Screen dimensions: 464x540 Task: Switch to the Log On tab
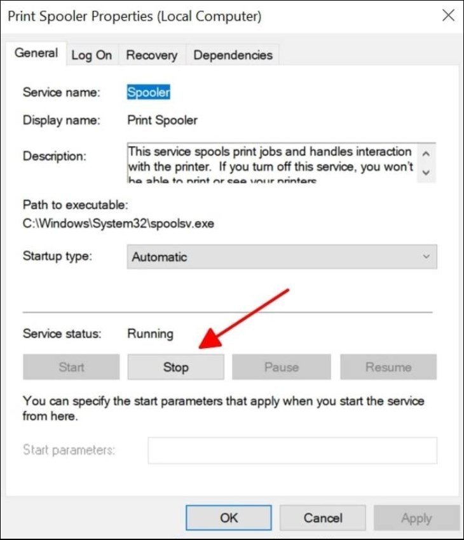[92, 55]
